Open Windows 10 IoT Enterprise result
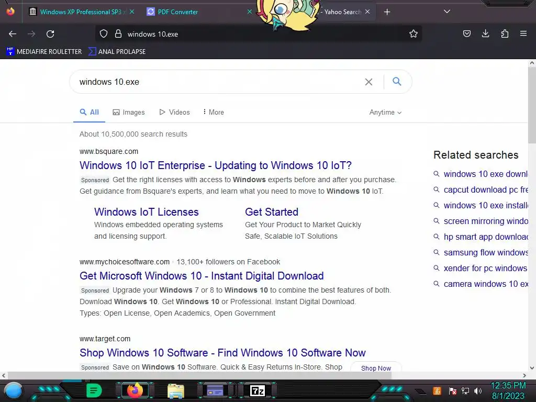 215,165
